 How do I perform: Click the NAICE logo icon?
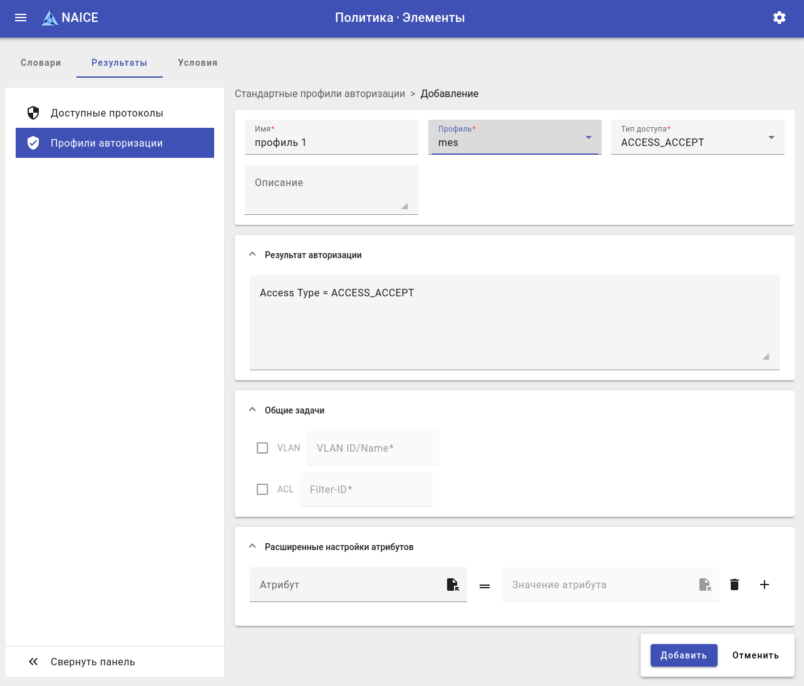point(49,18)
